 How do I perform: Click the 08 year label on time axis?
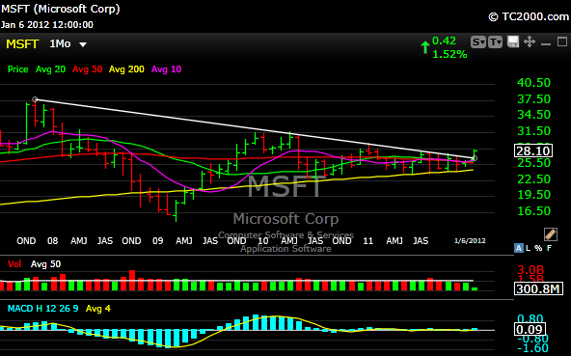tap(52, 241)
